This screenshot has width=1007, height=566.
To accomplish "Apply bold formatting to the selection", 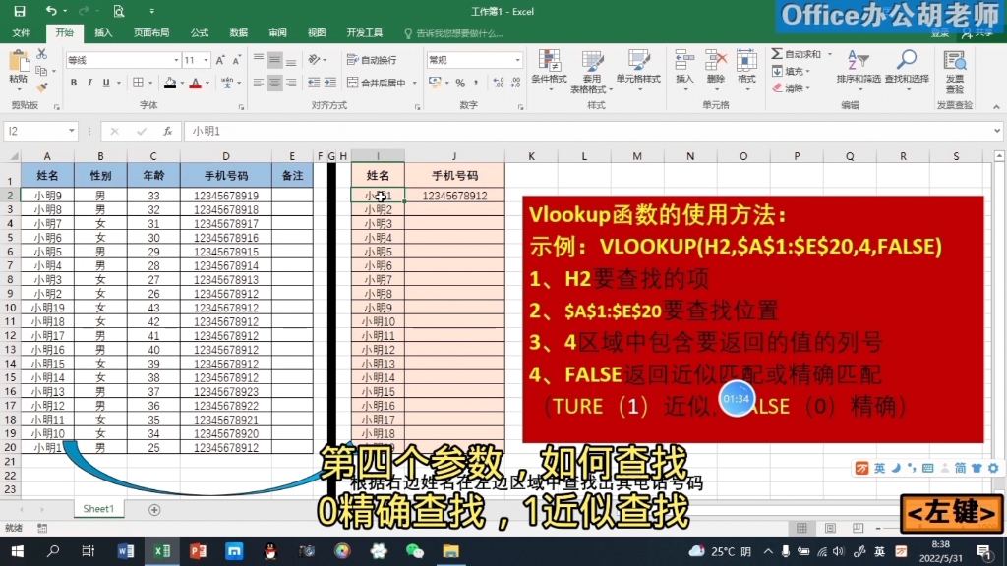I will 74,82.
